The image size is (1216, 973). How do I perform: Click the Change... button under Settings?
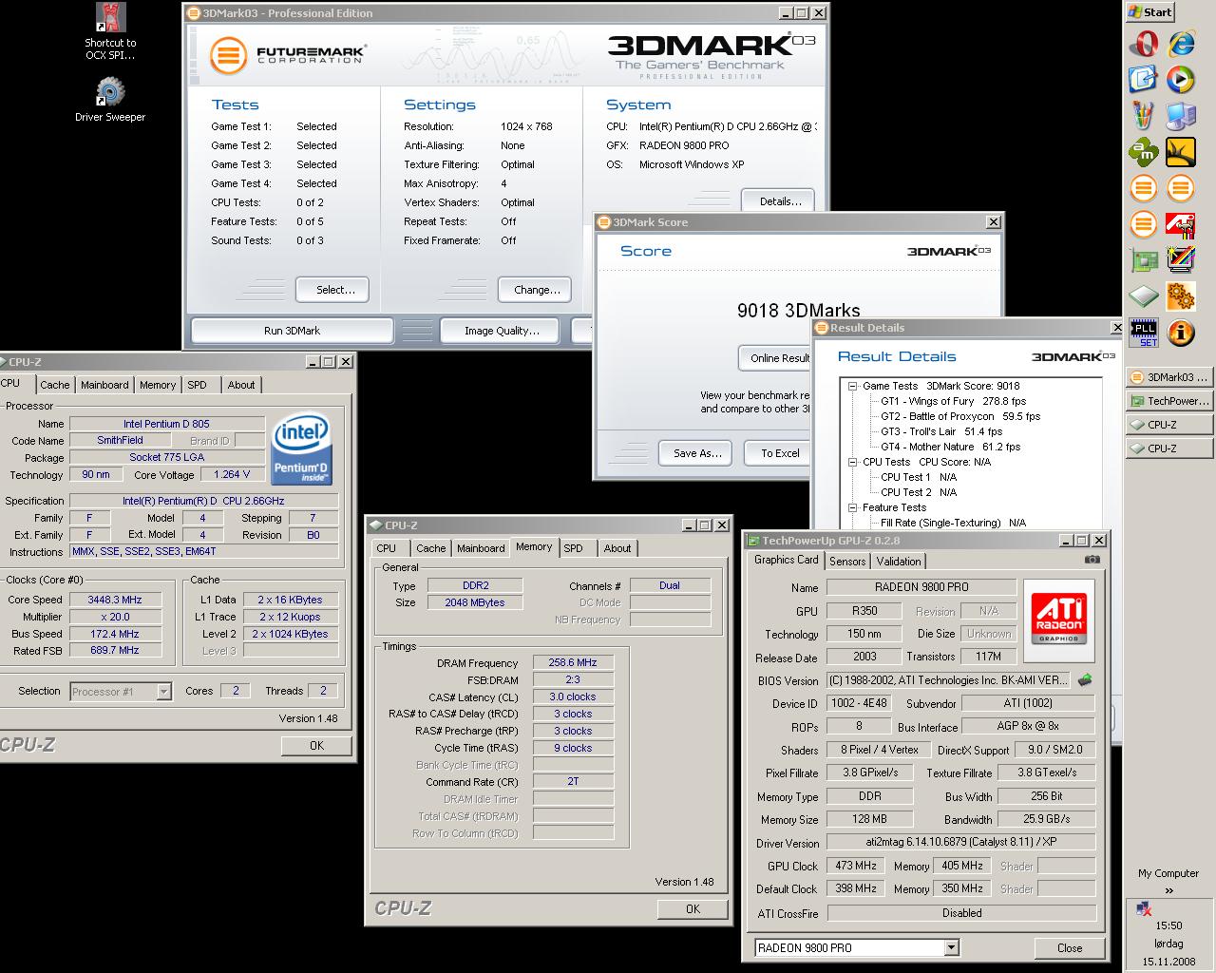[534, 289]
